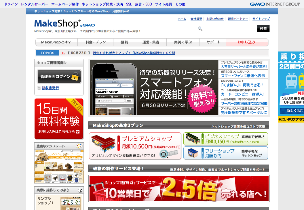
Task: Open the MakeShop繁盛設定 topics news link
Action: pyautogui.click(x=134, y=53)
